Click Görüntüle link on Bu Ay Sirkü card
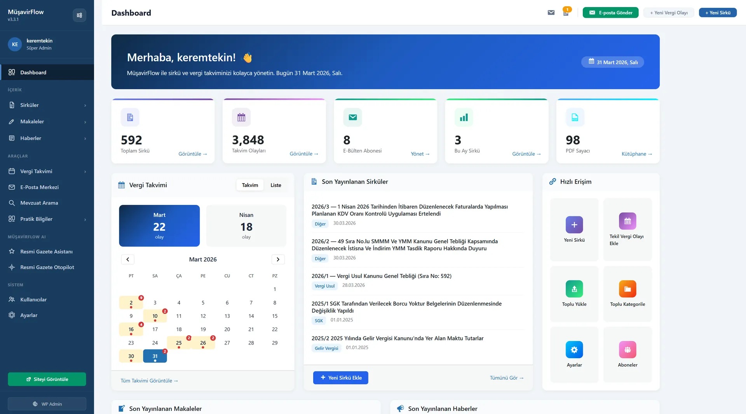746x414 pixels. pyautogui.click(x=526, y=154)
